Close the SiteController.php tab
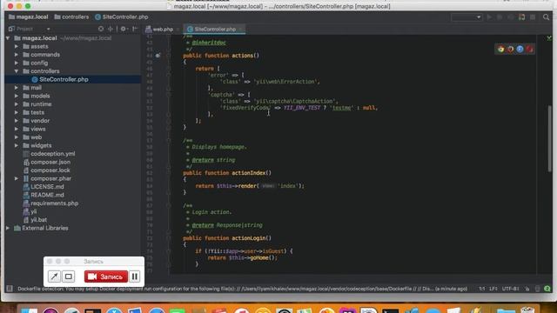Image resolution: width=557 pixels, height=313 pixels. coord(241,29)
